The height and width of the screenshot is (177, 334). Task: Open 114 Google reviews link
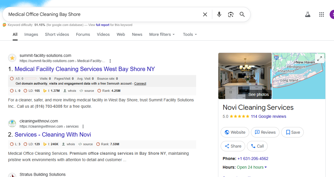tap(268, 116)
